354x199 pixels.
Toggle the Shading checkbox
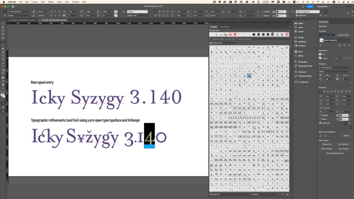click(x=320, y=115)
